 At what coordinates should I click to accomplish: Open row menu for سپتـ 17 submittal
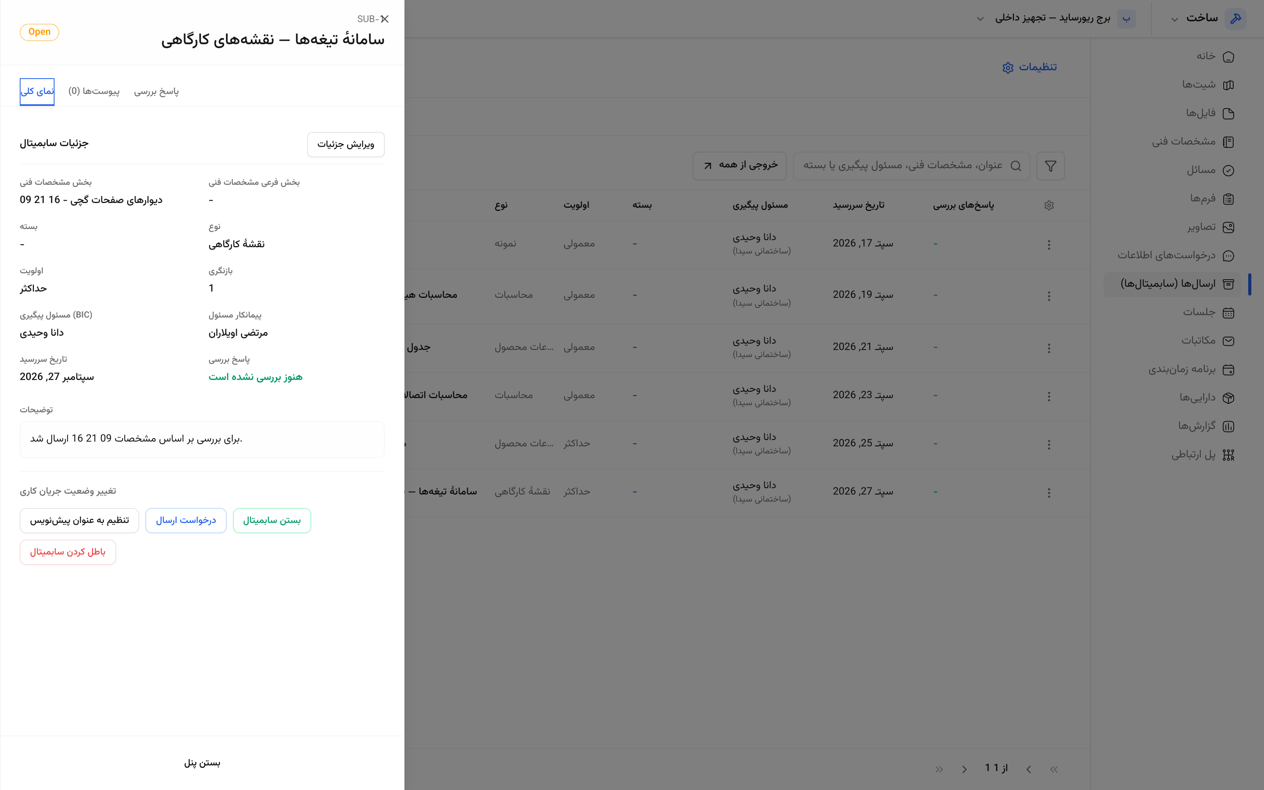pyautogui.click(x=1049, y=245)
